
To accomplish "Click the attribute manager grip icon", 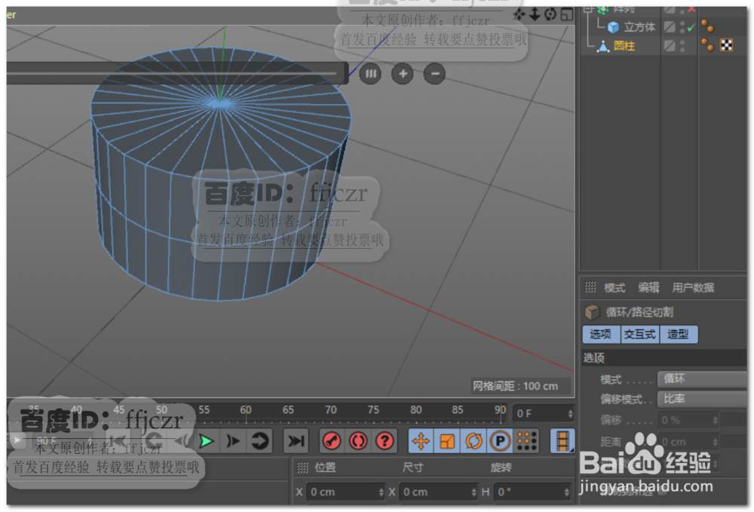I will tap(590, 287).
